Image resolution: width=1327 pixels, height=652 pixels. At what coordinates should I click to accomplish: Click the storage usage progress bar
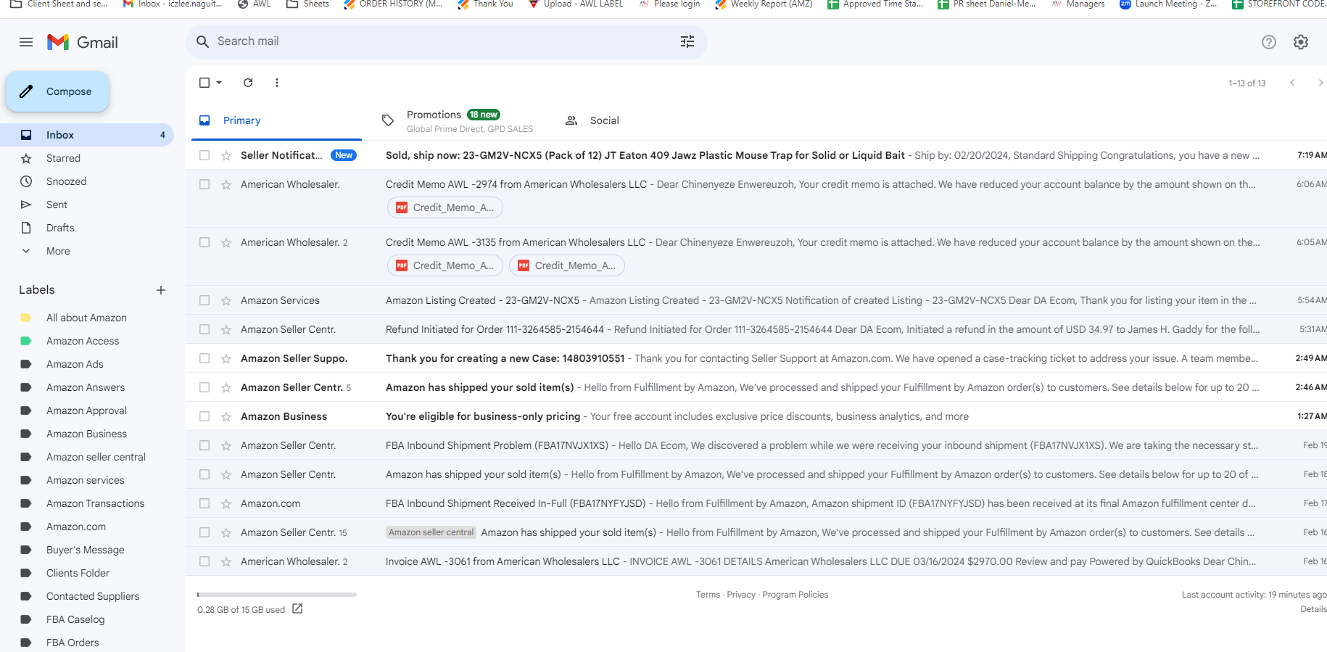(277, 595)
